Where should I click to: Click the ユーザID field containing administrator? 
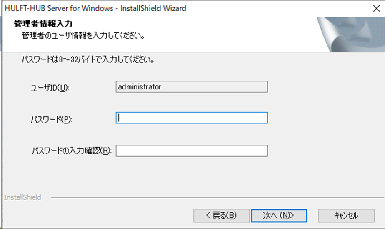pos(192,87)
